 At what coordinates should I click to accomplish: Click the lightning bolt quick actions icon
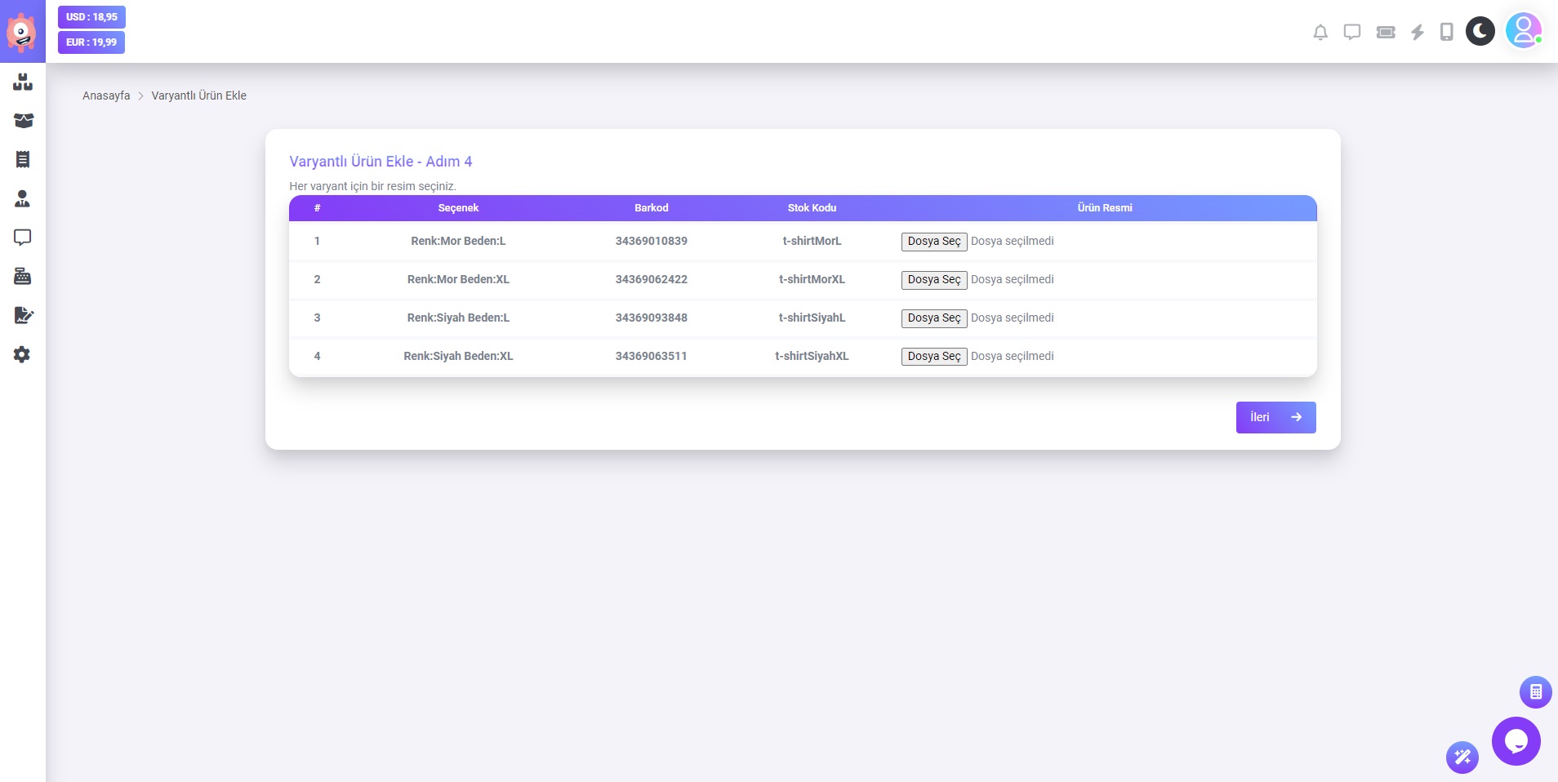pos(1418,33)
